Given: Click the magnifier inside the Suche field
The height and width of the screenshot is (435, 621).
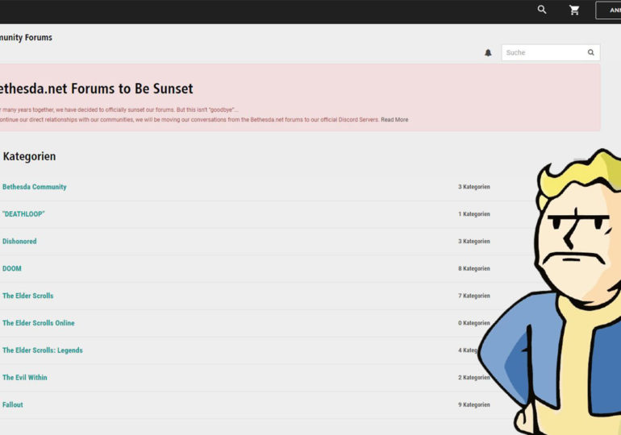Looking at the screenshot, I should [x=590, y=52].
